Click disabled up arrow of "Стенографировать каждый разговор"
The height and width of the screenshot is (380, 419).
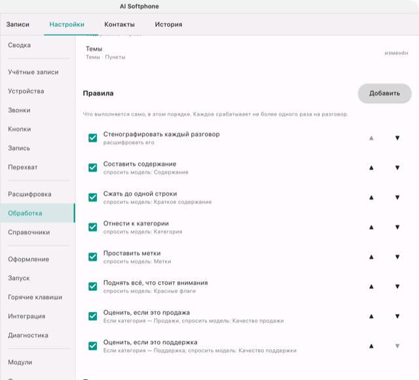(371, 138)
